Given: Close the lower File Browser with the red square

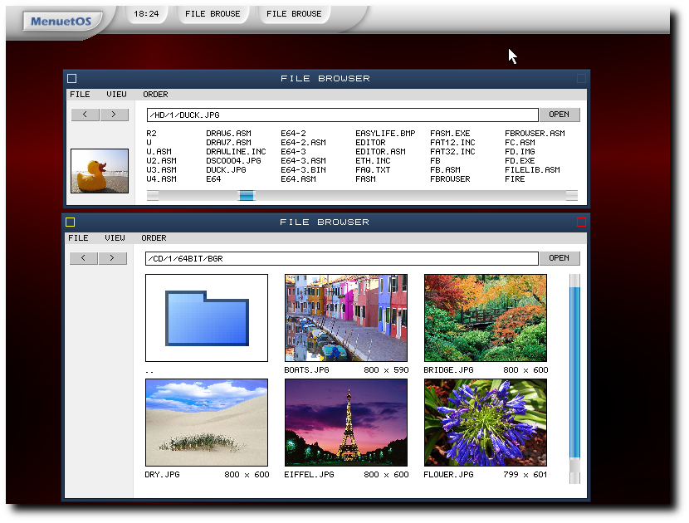Looking at the screenshot, I should (581, 222).
